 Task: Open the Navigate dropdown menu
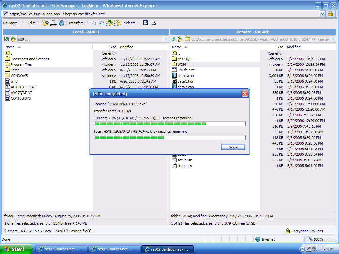point(23,23)
